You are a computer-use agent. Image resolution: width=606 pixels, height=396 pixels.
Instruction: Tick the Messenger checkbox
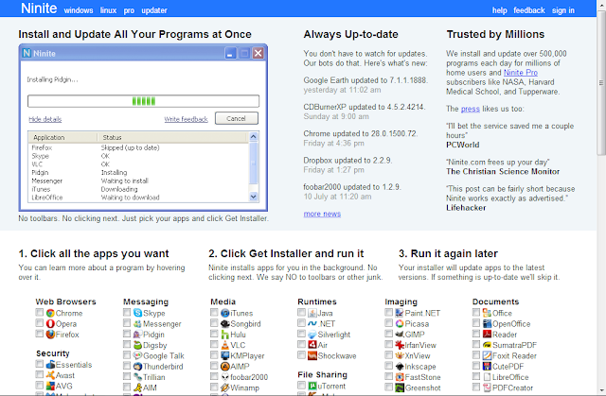tap(127, 322)
